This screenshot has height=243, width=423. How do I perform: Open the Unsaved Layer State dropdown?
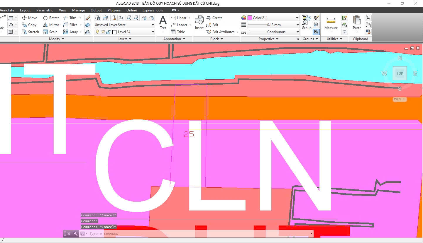click(x=124, y=25)
